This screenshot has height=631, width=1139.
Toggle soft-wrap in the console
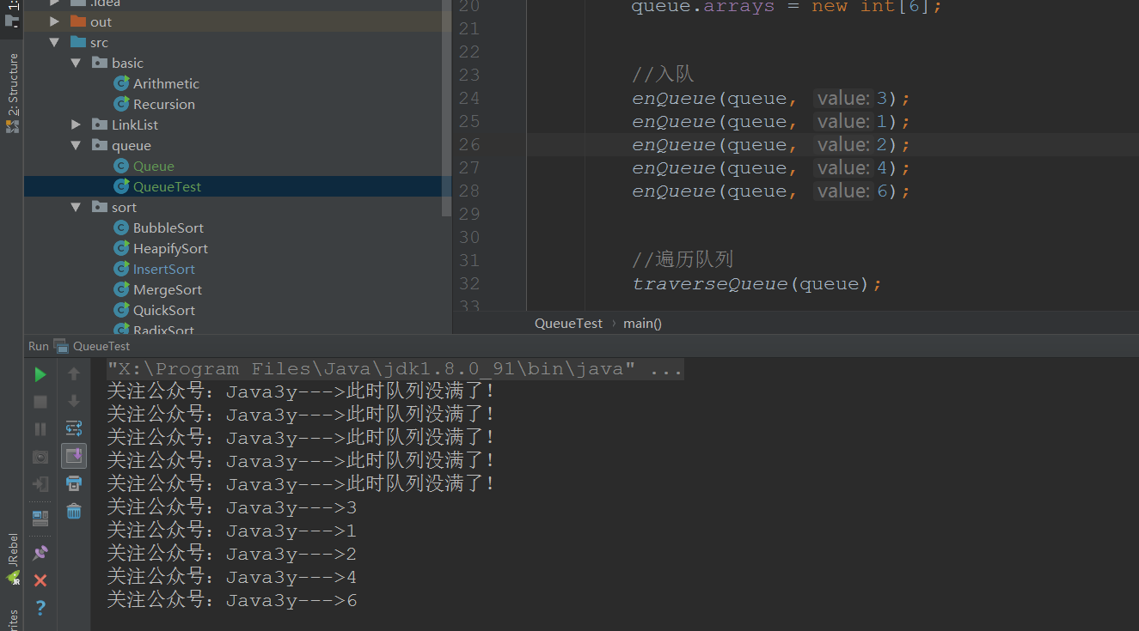(74, 428)
